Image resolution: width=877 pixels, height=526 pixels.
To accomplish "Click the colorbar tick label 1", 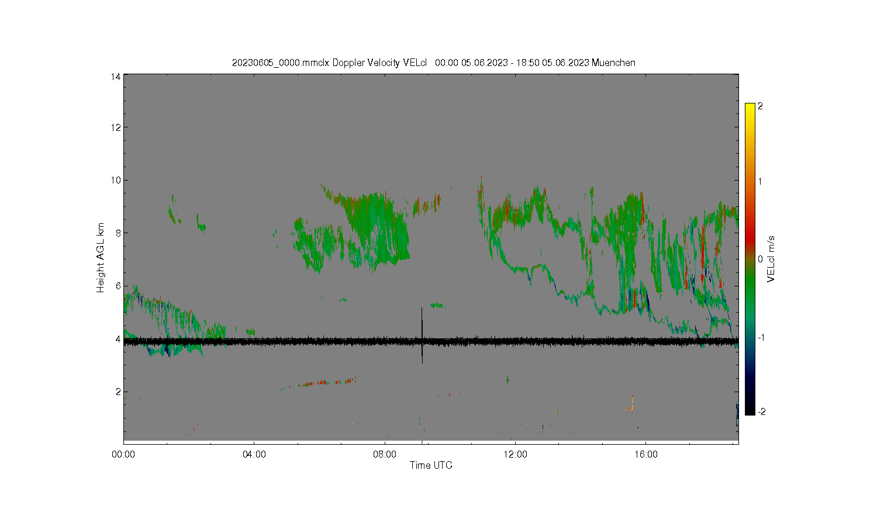I will [x=760, y=181].
